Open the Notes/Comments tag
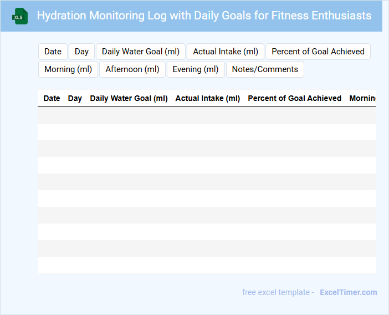 (x=265, y=69)
